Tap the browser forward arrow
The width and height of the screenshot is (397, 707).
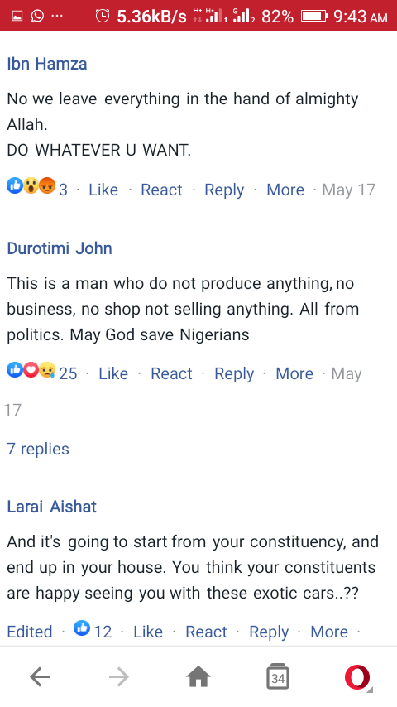pos(119,677)
